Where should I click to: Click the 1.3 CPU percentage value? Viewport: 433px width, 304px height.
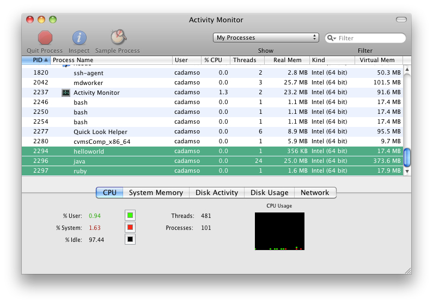(x=223, y=92)
